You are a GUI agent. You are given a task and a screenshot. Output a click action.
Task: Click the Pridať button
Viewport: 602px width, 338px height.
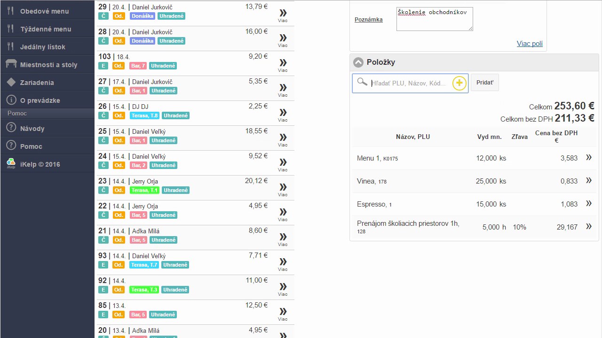(485, 82)
